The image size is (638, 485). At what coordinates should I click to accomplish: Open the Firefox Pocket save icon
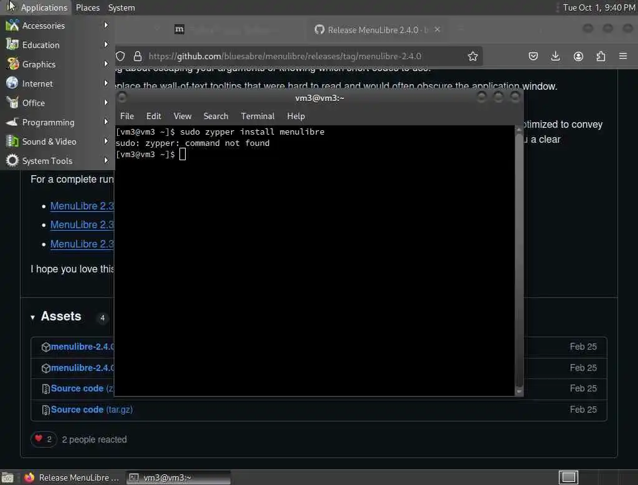533,56
